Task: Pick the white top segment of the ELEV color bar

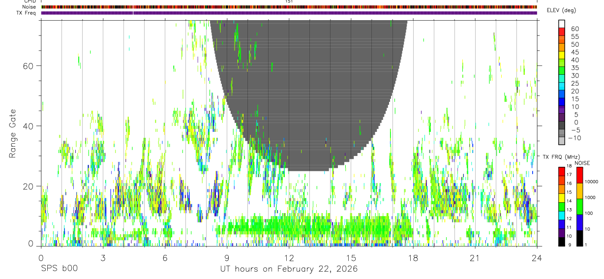Action: point(562,24)
